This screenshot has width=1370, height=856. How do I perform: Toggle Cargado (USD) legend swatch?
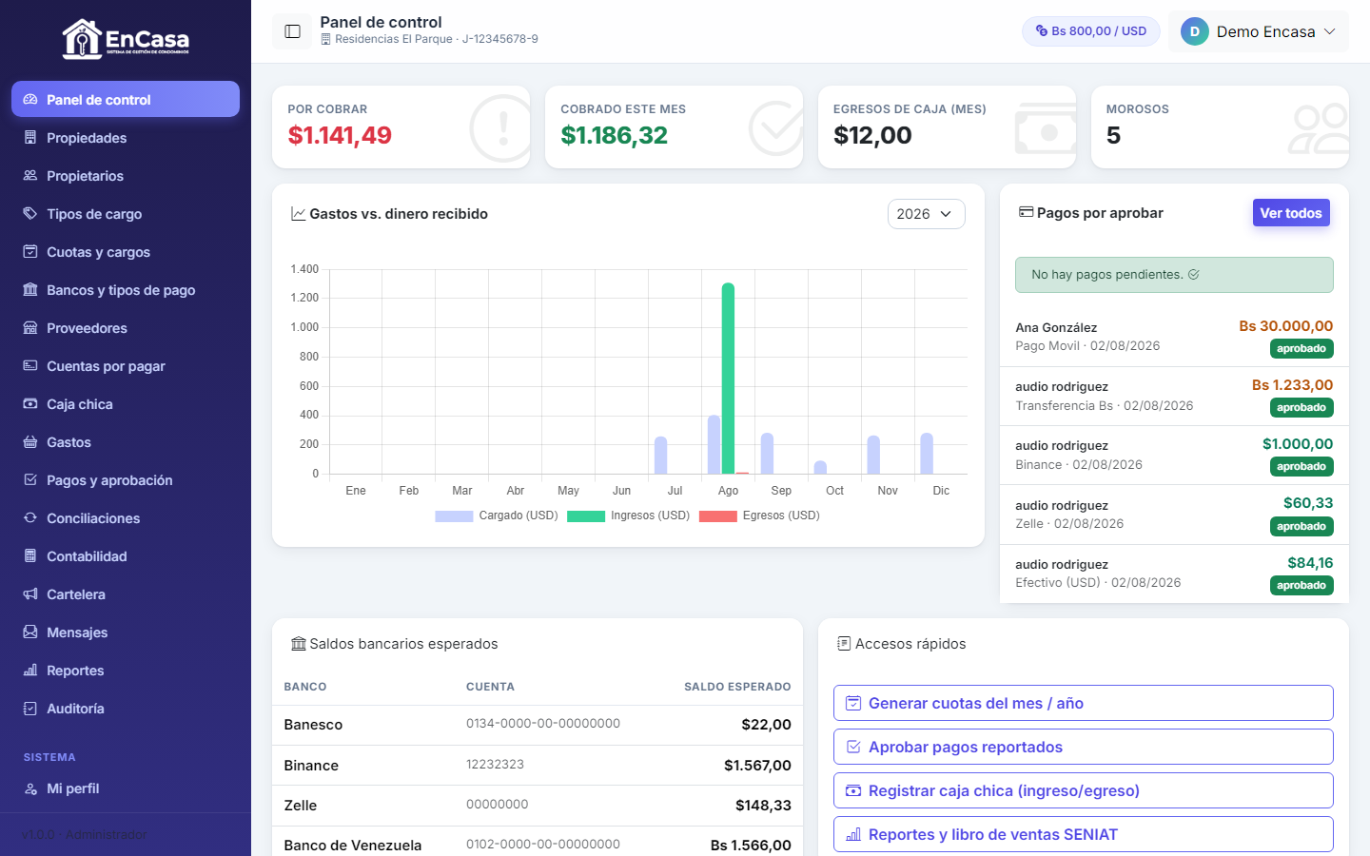(454, 516)
